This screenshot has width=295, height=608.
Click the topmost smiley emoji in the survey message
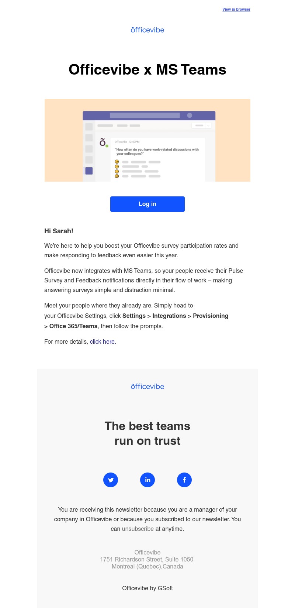[117, 161]
